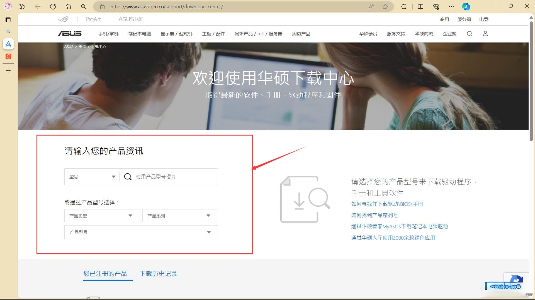Image resolution: width=535 pixels, height=300 pixels.
Task: Open link 通过华硕大厅使用3000余款绿色应用
Action: tap(393, 238)
